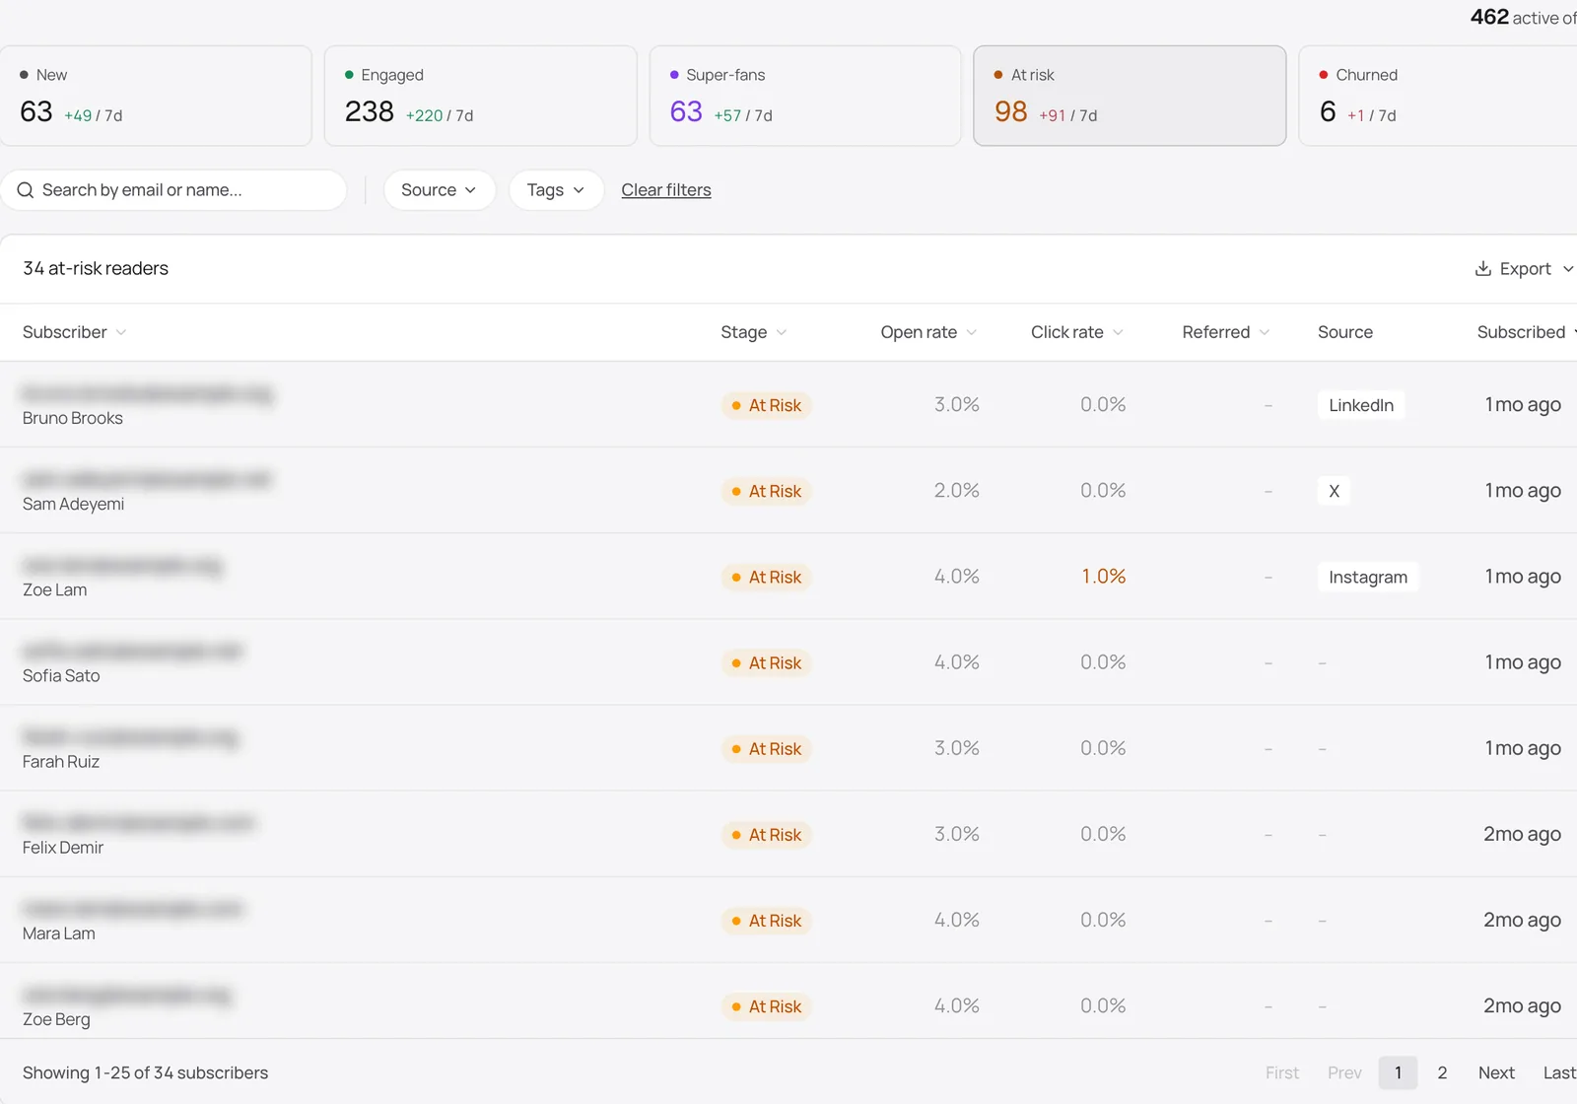Select the Super-fans stage card
The height and width of the screenshot is (1104, 1577).
(x=805, y=96)
